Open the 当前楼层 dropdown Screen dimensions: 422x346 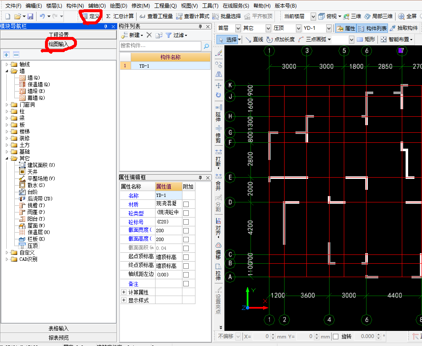(x=313, y=16)
